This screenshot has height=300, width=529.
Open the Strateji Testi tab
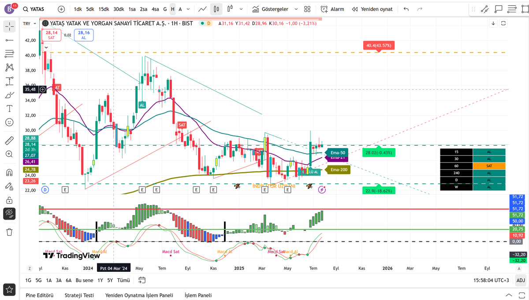point(79,295)
